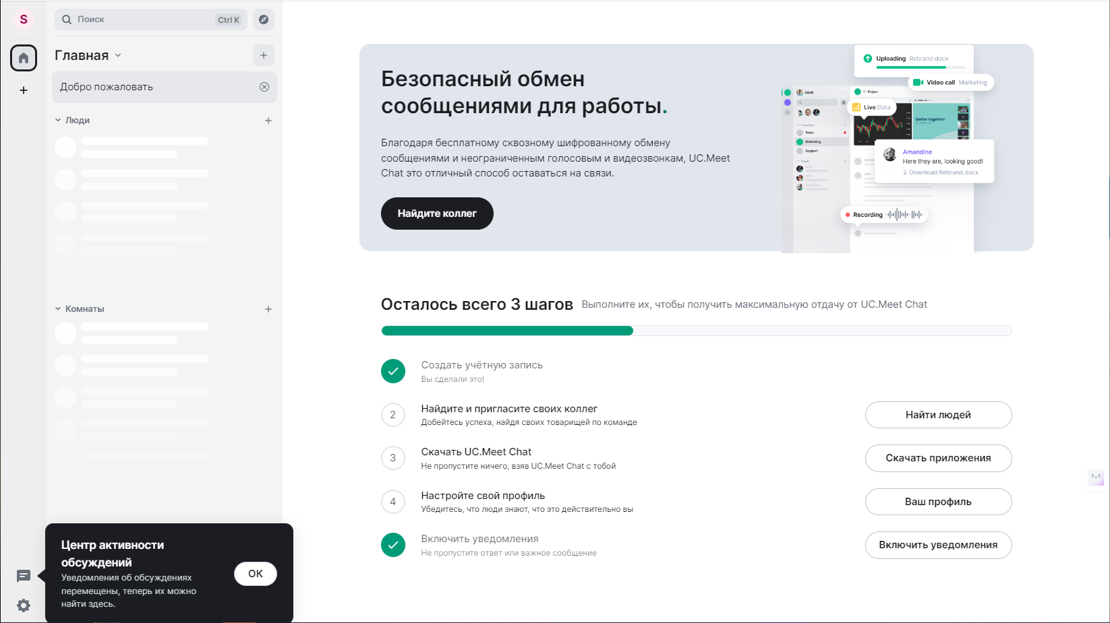Open the threads activity centre icon
This screenshot has height=623, width=1110.
24,576
